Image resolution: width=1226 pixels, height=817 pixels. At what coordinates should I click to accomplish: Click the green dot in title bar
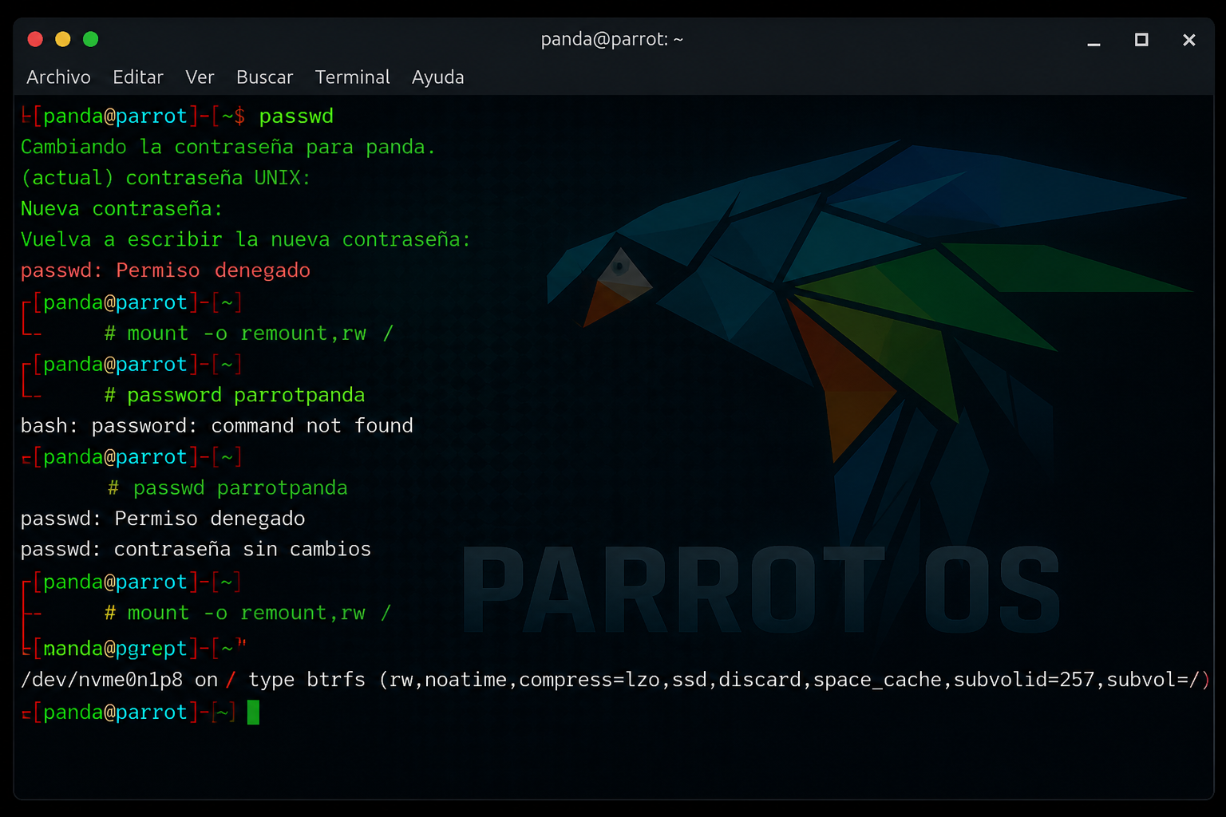(91, 39)
